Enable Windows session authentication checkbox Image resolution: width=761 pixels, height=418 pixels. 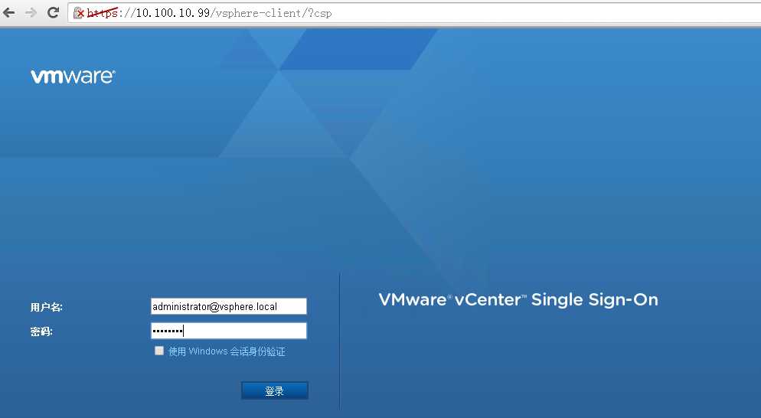pos(159,351)
